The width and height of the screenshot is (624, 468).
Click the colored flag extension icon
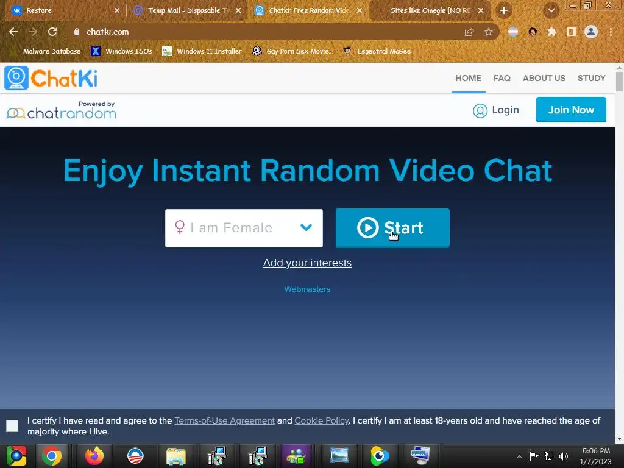(513, 32)
